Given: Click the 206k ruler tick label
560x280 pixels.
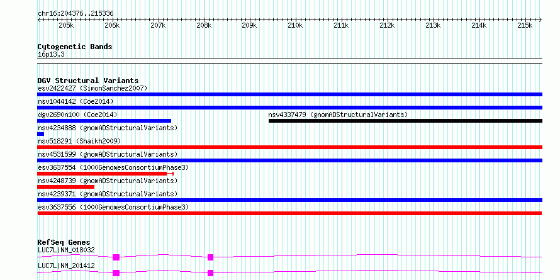Looking at the screenshot, I should click(112, 26).
